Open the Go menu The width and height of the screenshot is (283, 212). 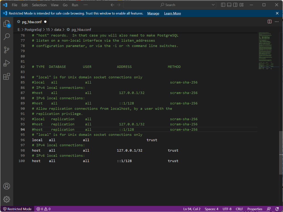pos(65,5)
